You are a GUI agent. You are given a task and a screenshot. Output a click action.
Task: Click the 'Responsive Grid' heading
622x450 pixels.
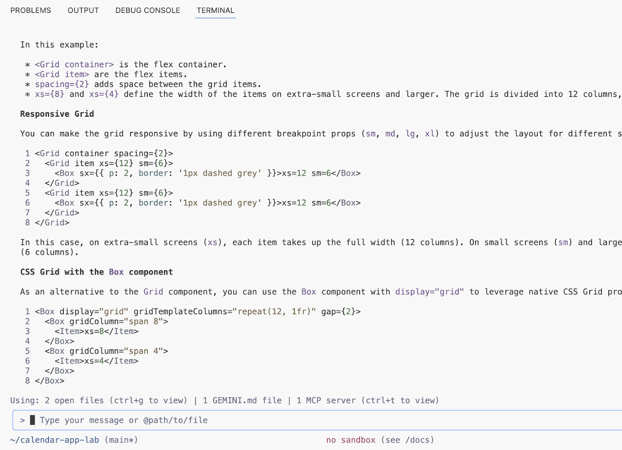click(x=57, y=114)
